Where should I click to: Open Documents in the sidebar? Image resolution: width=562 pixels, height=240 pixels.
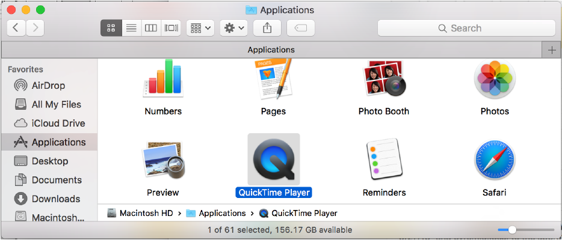pyautogui.click(x=49, y=180)
